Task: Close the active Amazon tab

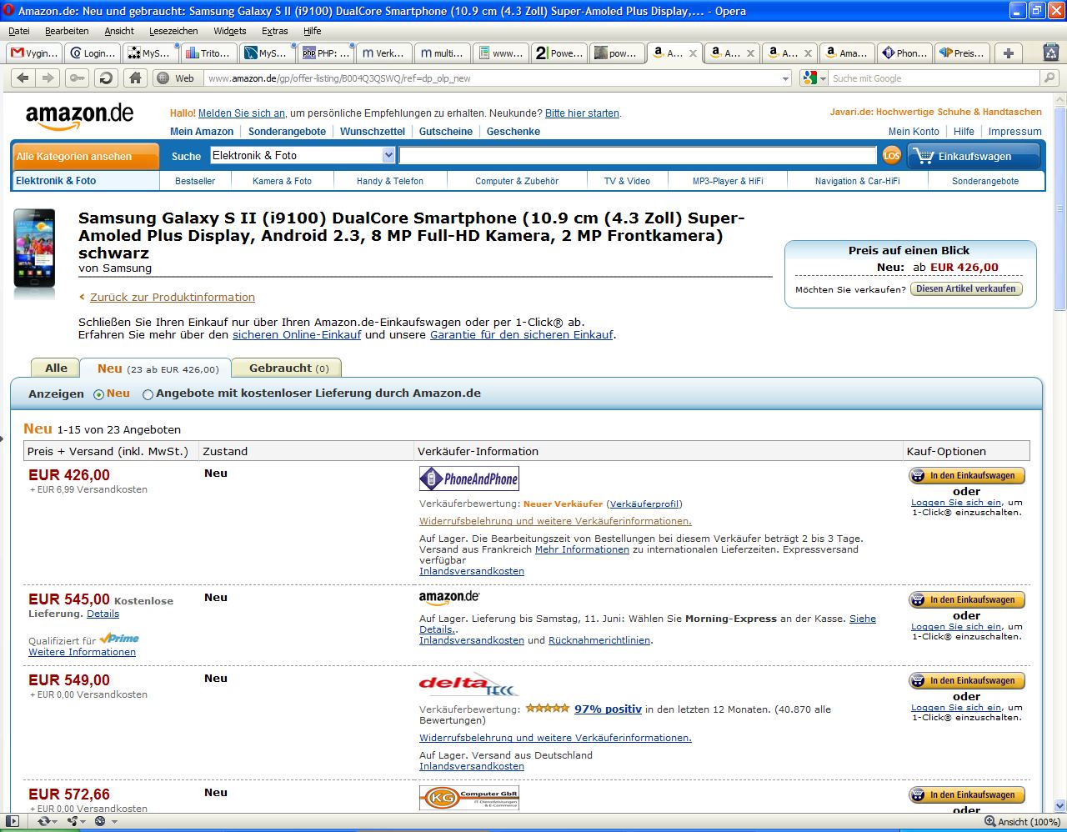Action: 693,53
